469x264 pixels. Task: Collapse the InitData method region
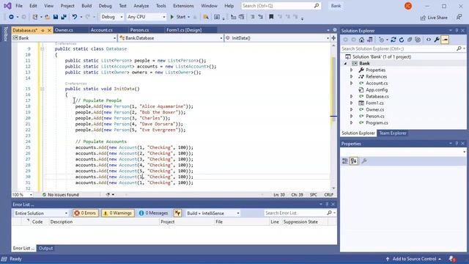[x=43, y=89]
